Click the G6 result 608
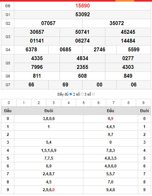This screenshot has height=196, width=152. pos(82,76)
